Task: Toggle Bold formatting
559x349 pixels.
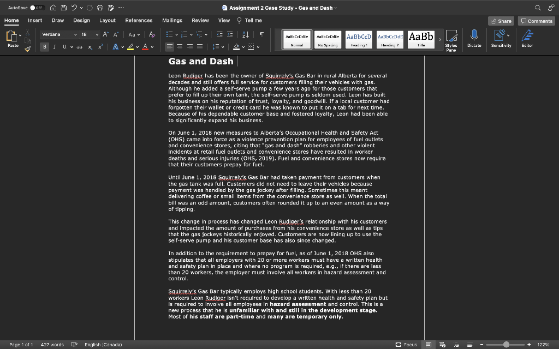Action: [x=45, y=47]
